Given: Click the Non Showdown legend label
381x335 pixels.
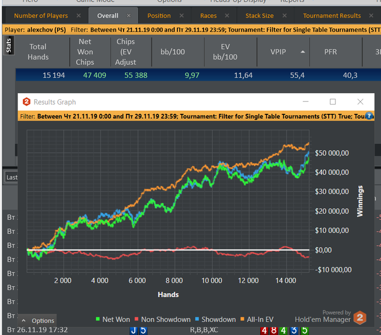Looking at the screenshot, I should 165,319.
